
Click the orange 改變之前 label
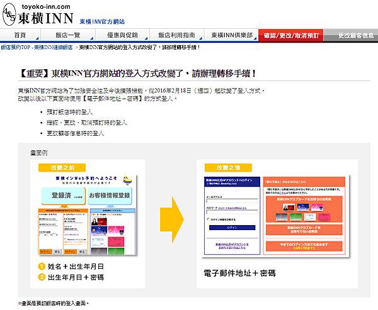(62, 167)
